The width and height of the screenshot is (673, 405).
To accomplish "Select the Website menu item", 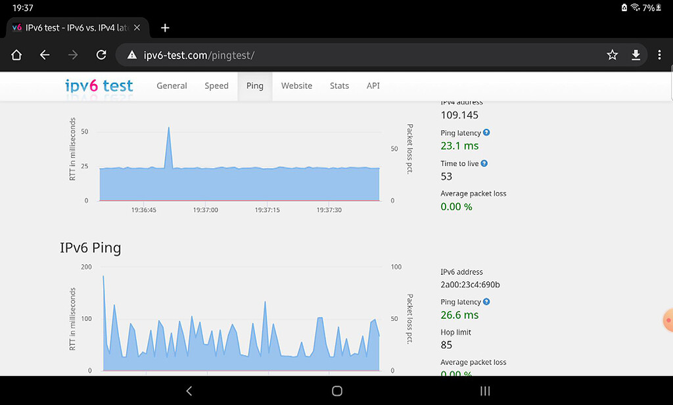I will (x=296, y=85).
